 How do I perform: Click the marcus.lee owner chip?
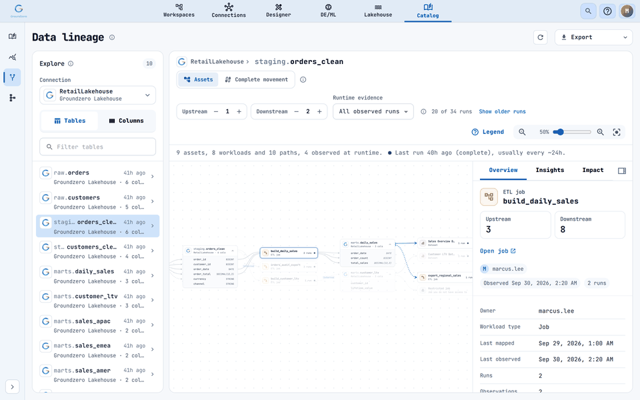pyautogui.click(x=503, y=269)
